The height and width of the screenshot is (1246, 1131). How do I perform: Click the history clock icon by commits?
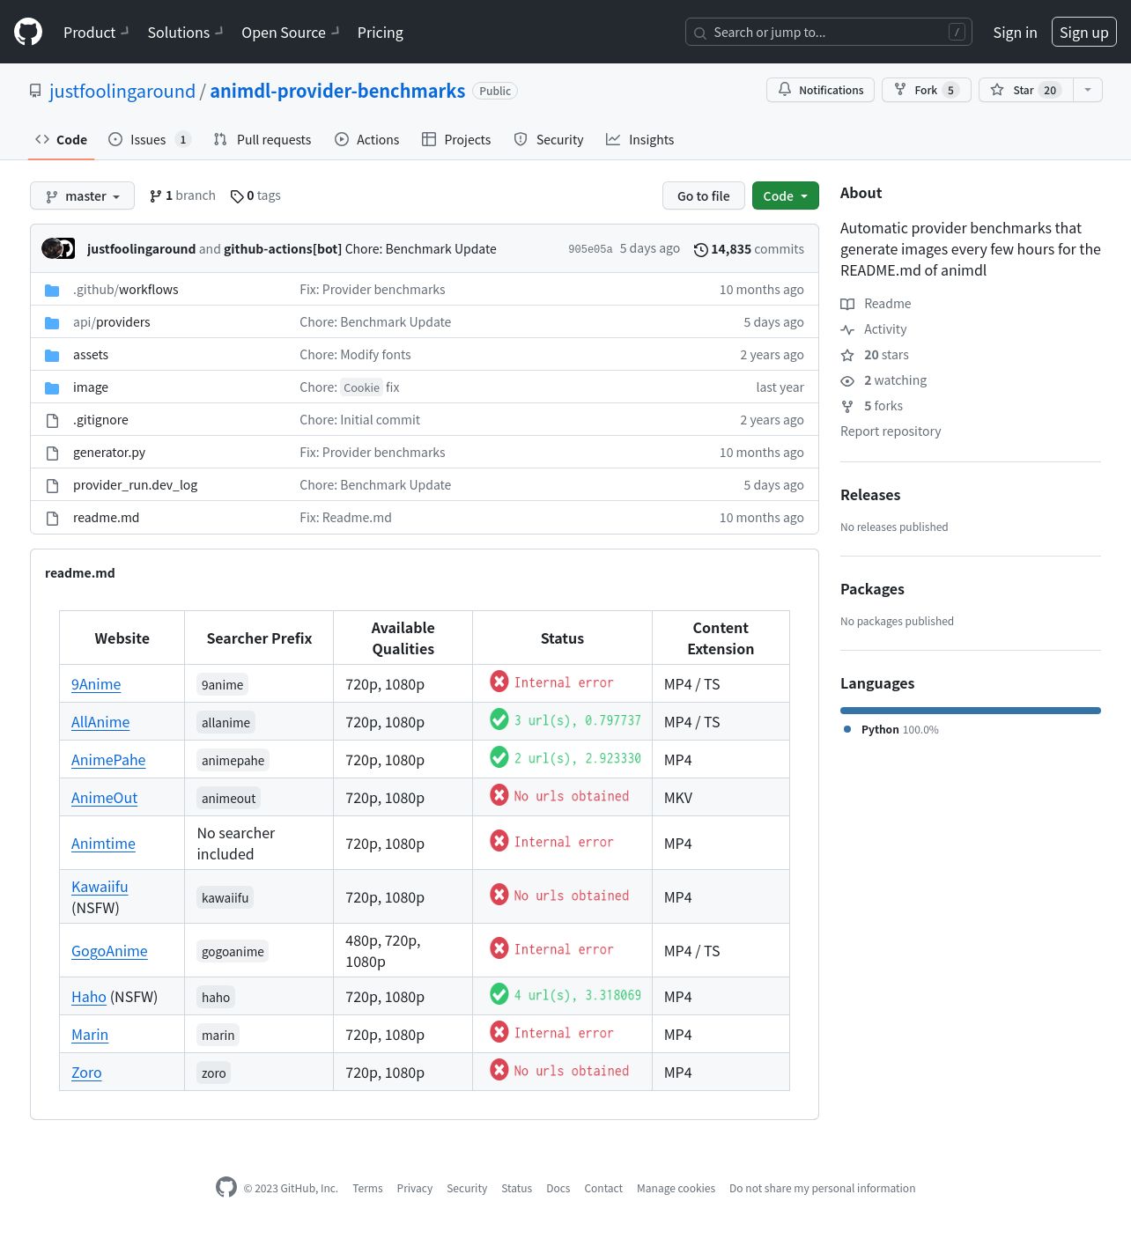[x=700, y=249]
